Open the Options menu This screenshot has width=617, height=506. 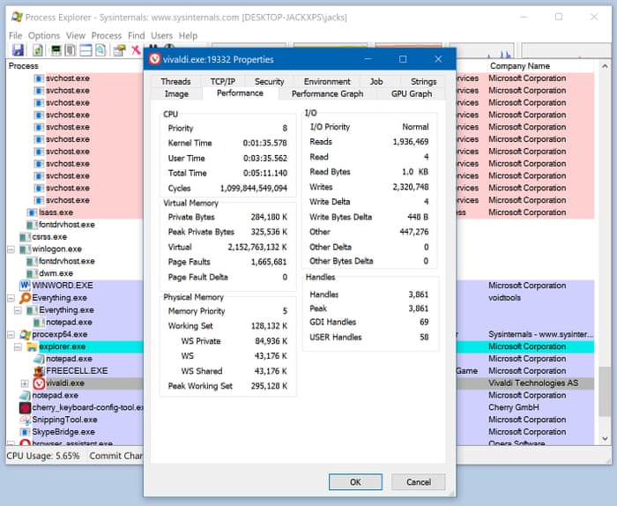click(44, 35)
